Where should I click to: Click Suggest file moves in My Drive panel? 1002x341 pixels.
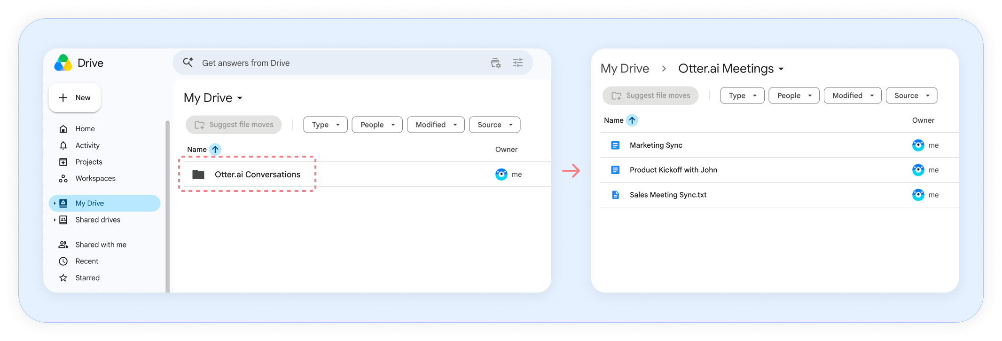pyautogui.click(x=234, y=125)
